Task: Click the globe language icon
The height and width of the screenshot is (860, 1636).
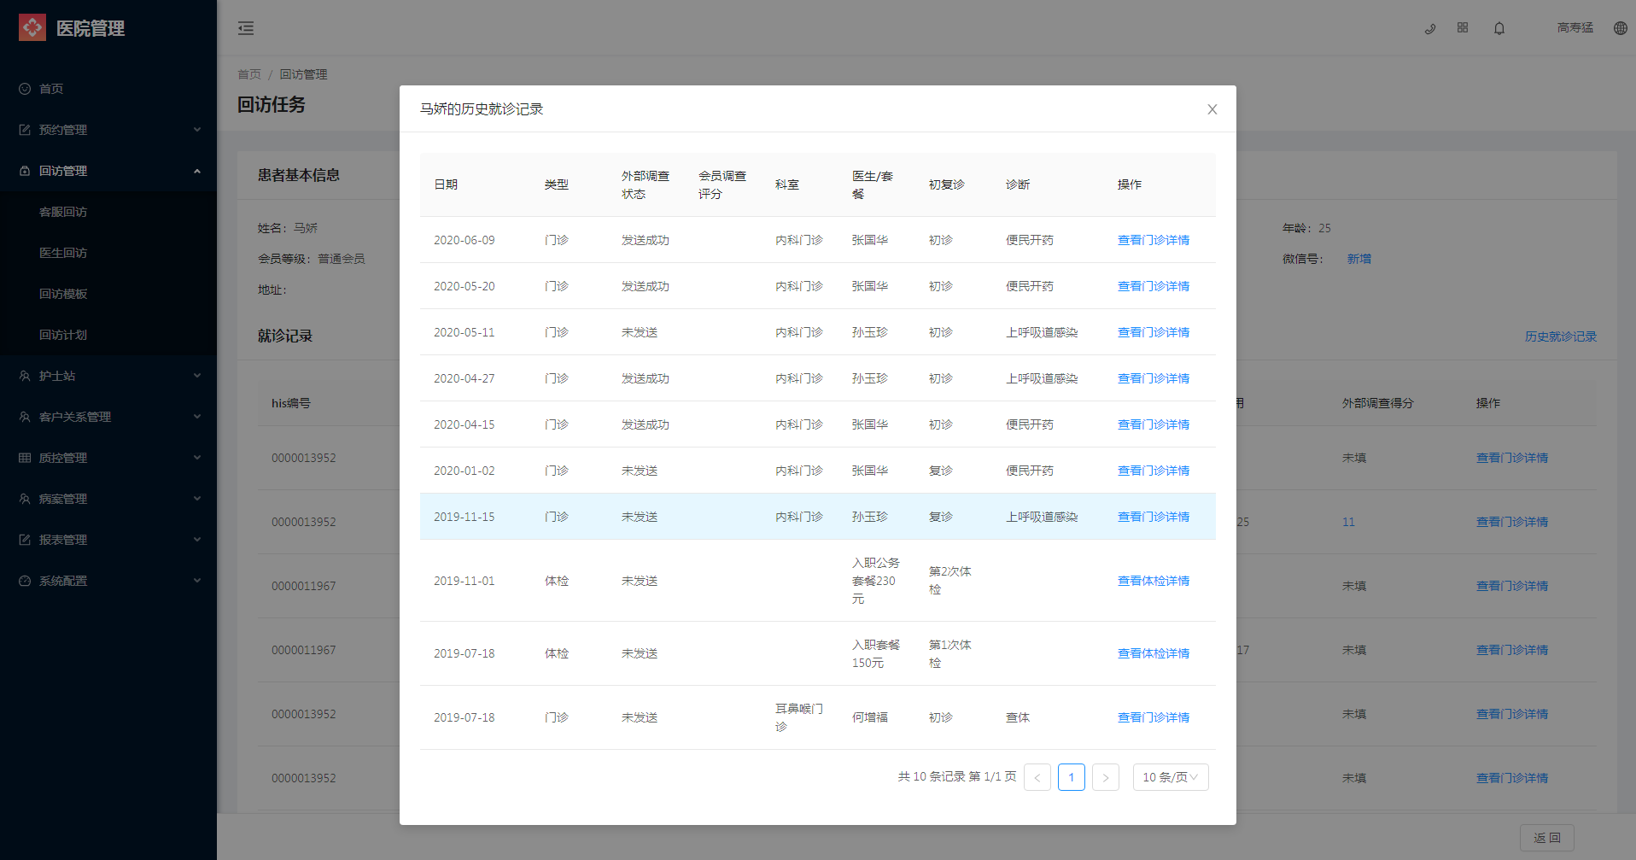Action: click(x=1621, y=28)
